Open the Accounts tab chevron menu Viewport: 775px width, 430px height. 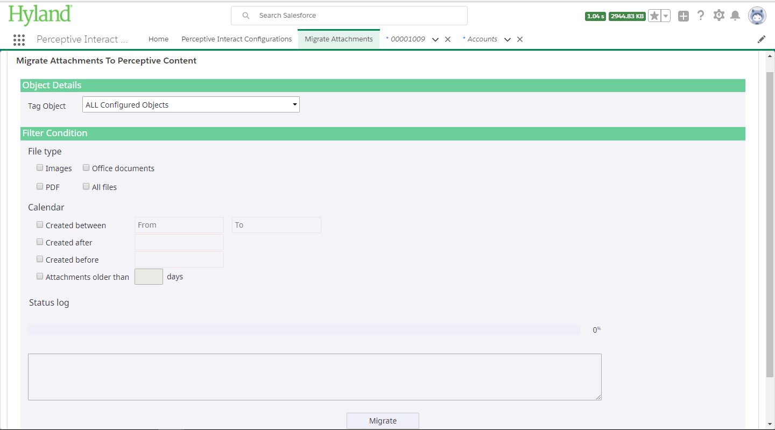pos(507,39)
